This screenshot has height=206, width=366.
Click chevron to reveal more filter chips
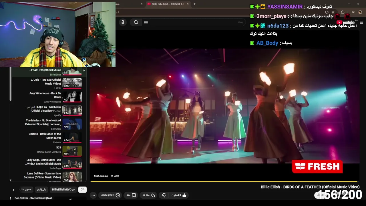point(13,190)
